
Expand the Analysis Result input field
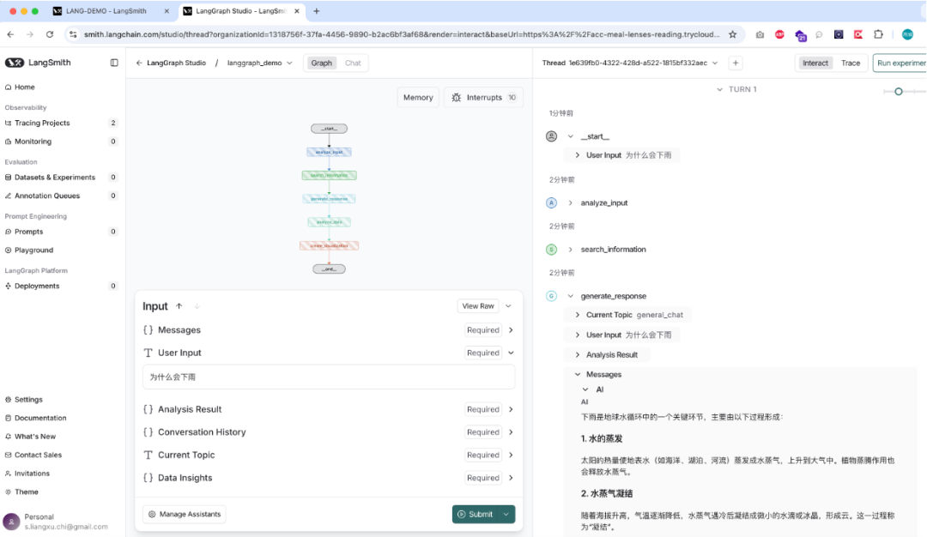(511, 409)
